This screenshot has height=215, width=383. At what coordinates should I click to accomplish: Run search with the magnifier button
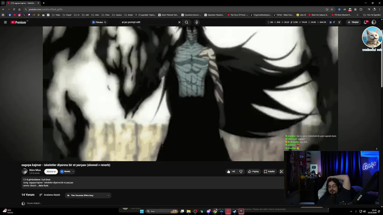(186, 22)
